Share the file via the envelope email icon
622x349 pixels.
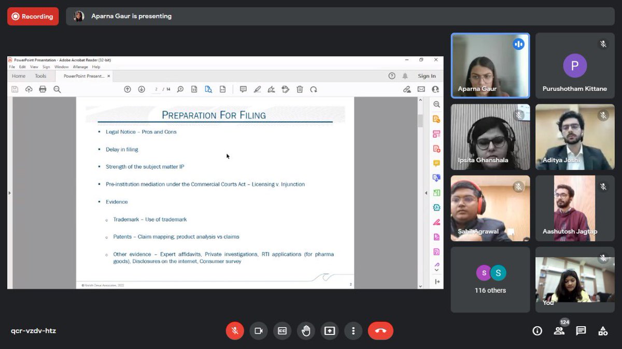point(421,89)
